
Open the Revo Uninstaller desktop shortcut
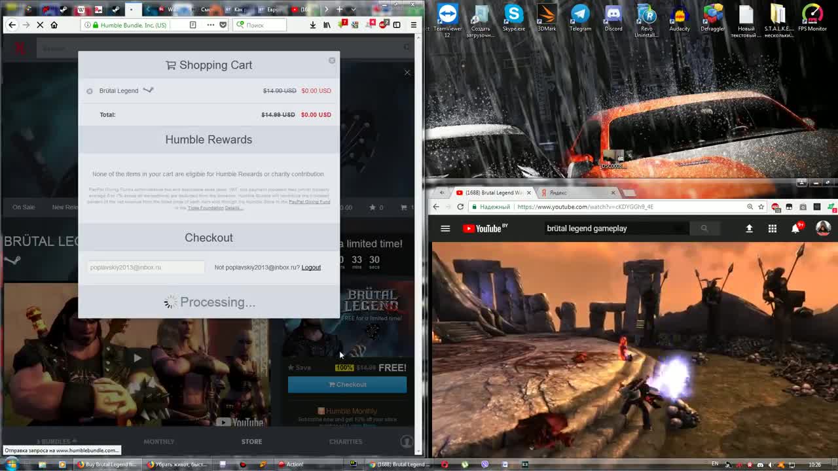click(x=646, y=20)
